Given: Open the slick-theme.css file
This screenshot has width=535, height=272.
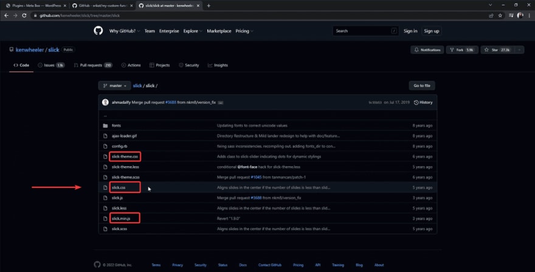Looking at the screenshot, I should pos(125,156).
